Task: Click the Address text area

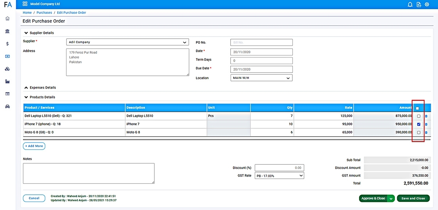Action: 127,62
